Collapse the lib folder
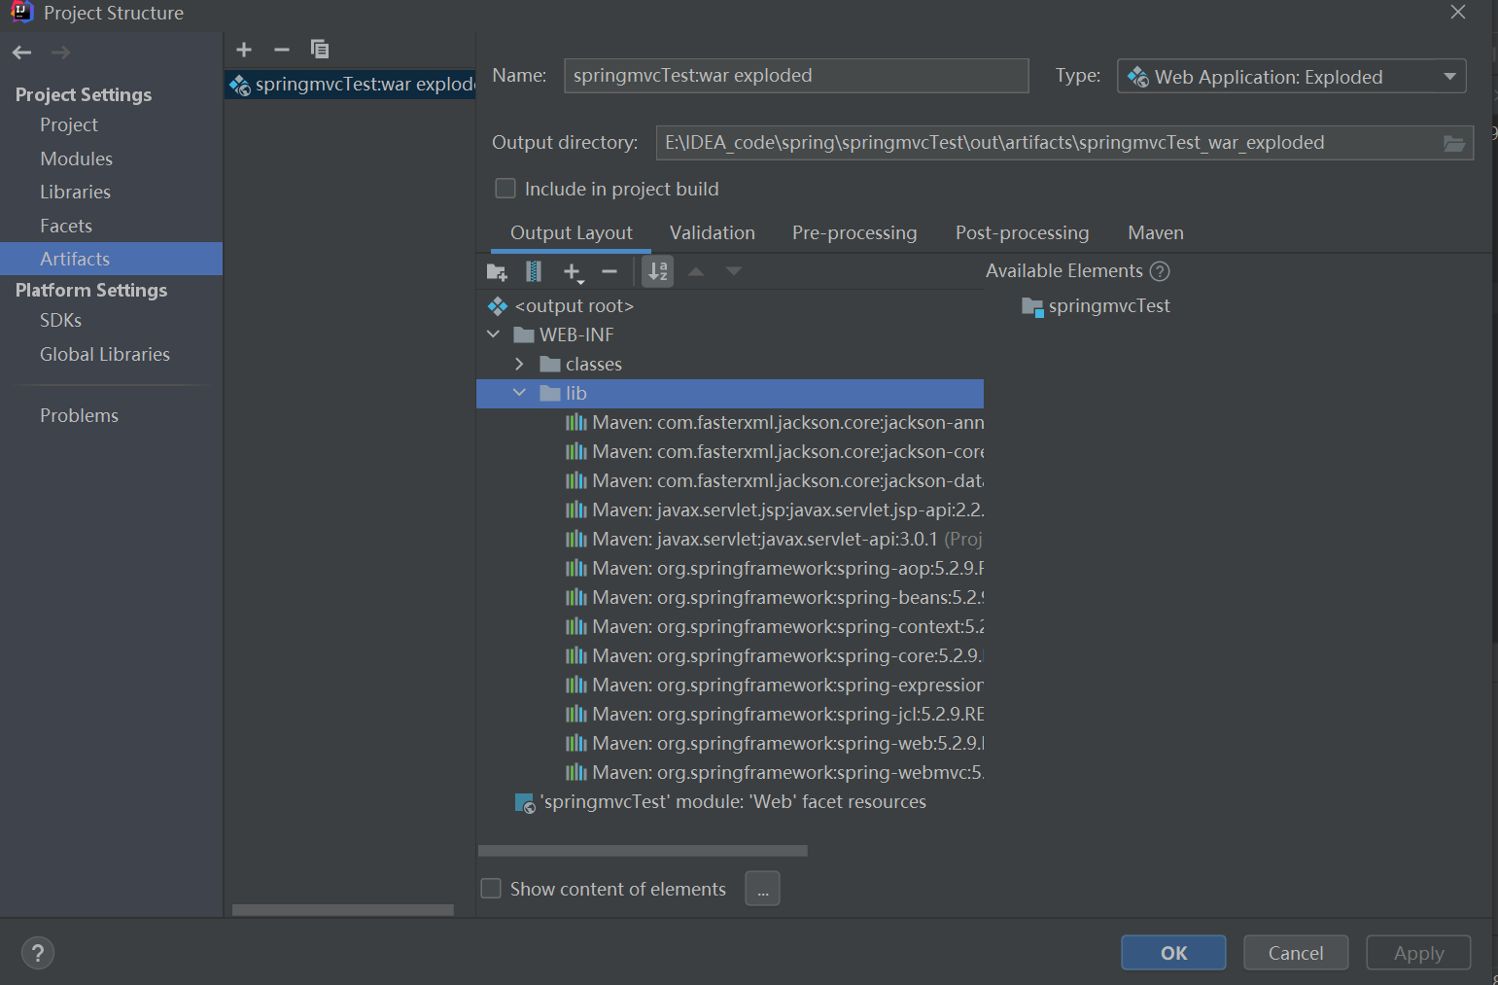Screen dimensions: 1498x985 click(519, 393)
